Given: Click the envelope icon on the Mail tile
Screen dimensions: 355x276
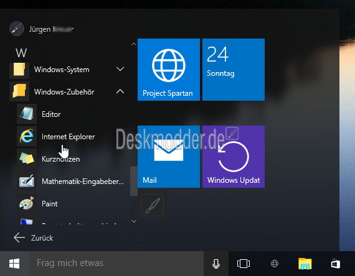Looking at the screenshot, I should click(169, 150).
